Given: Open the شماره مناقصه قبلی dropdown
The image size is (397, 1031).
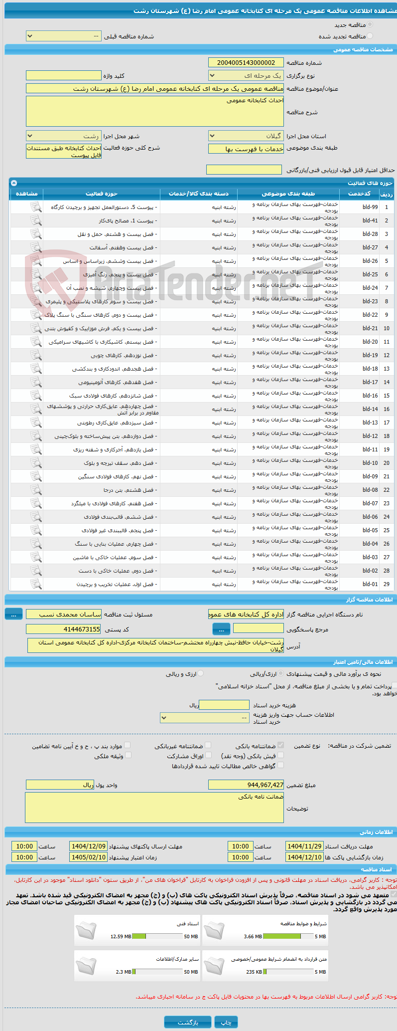Looking at the screenshot, I should 64,36.
